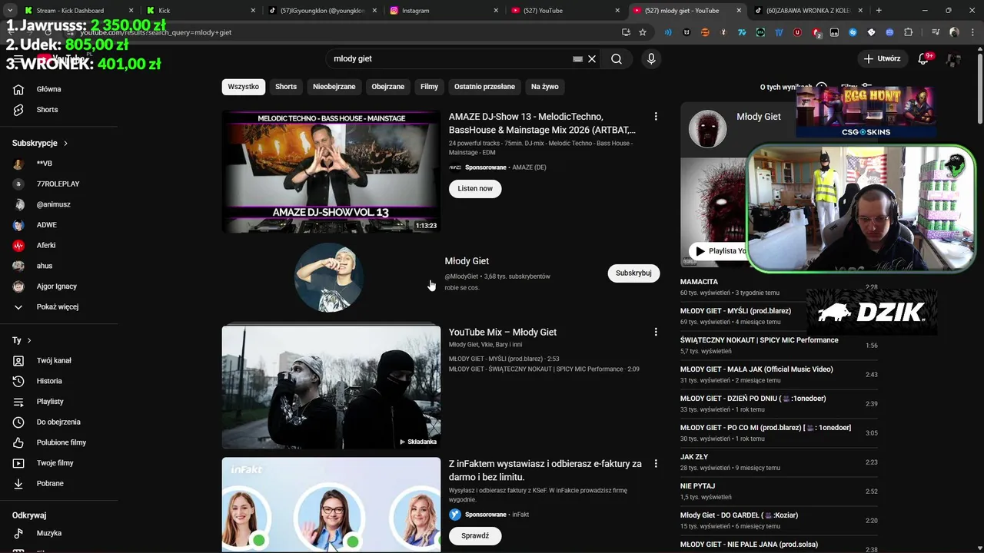This screenshot has height=553, width=984.
Task: Click the Listen now button
Action: pos(475,188)
